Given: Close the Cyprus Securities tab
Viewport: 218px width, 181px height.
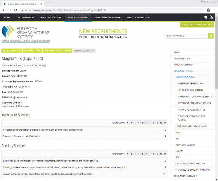Looking at the screenshot, I should [x=41, y=4].
